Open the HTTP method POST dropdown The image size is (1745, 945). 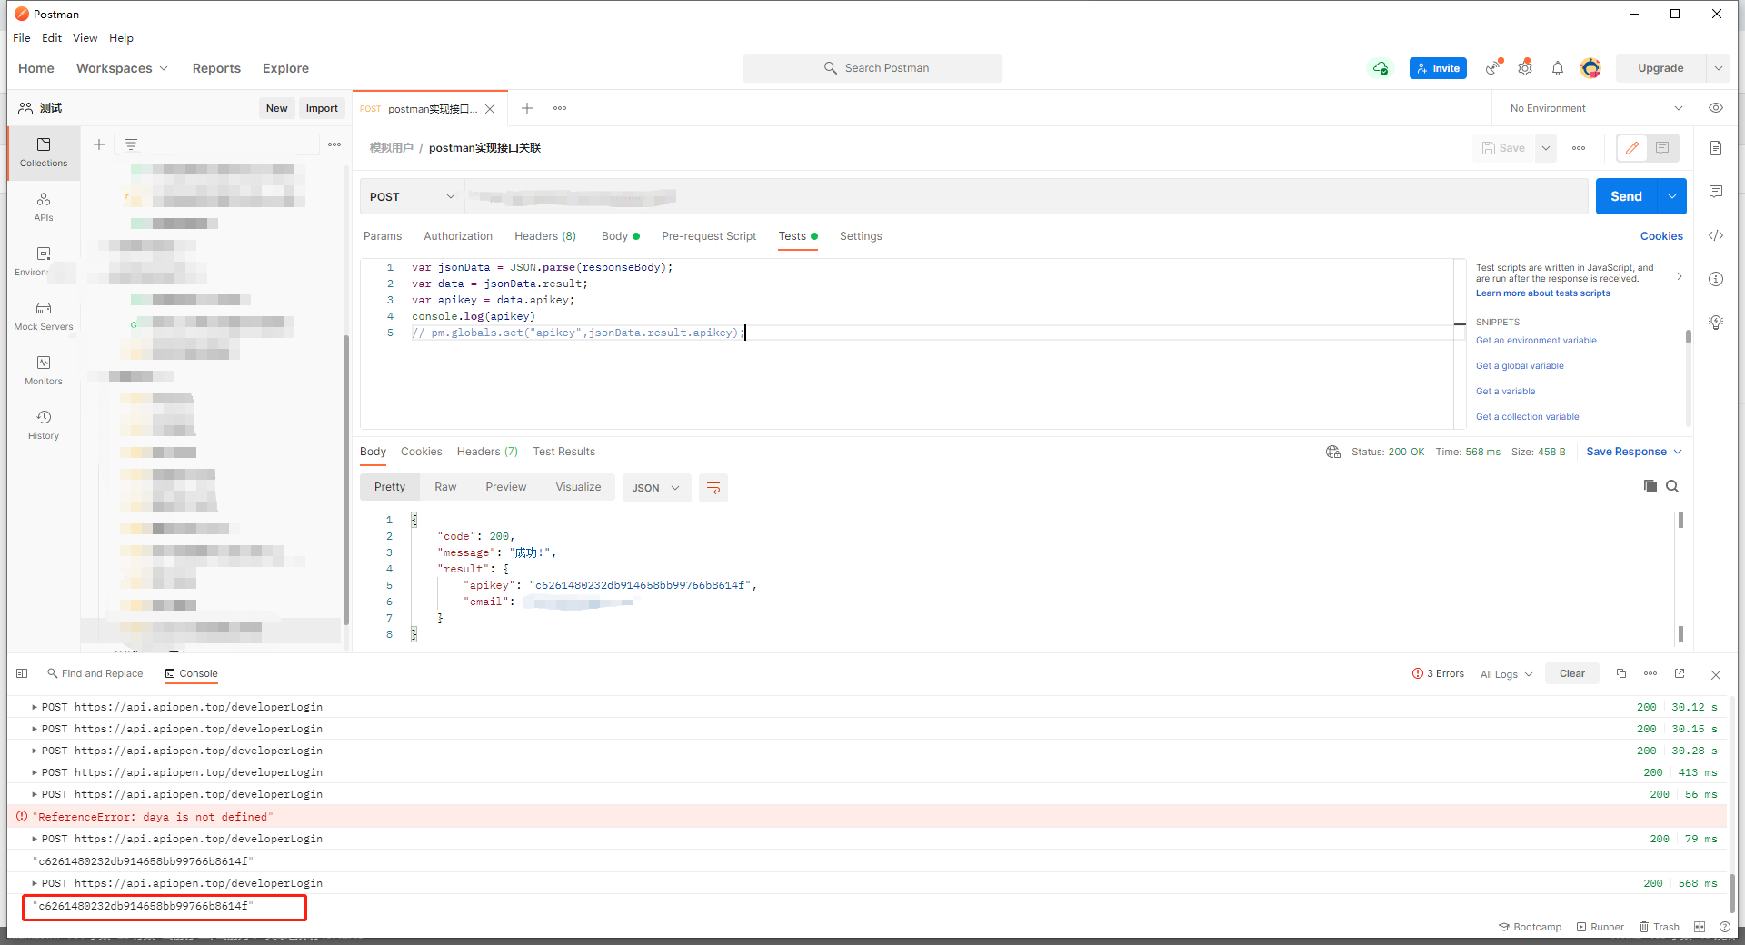pyautogui.click(x=412, y=197)
